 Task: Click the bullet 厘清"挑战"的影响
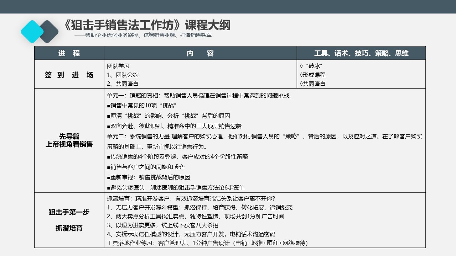click(169, 116)
